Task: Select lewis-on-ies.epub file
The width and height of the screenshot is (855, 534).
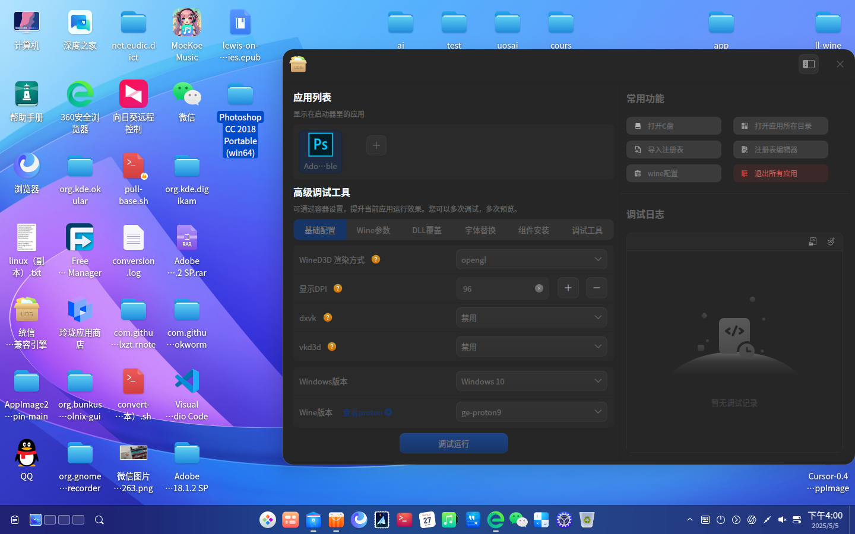Action: point(240,36)
